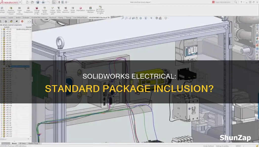The image size is (259, 147).
Task: Open the dropdown arrow beside Save
Action: click(x=40, y=2)
